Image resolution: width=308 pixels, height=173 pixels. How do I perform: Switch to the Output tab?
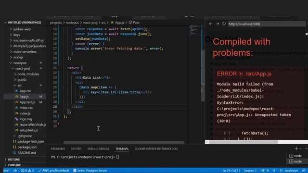click(x=76, y=148)
